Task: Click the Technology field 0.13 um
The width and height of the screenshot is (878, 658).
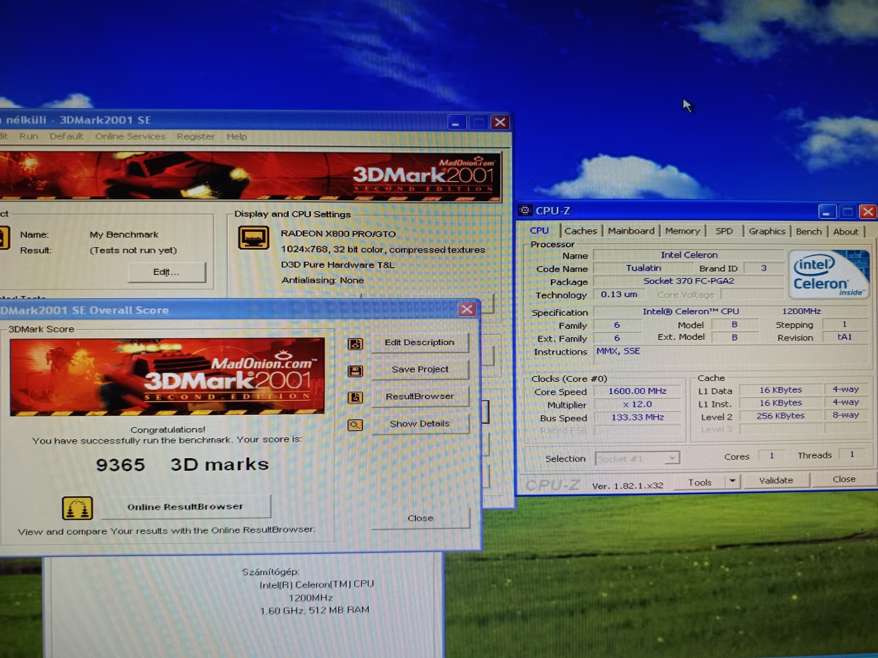Action: pos(619,294)
